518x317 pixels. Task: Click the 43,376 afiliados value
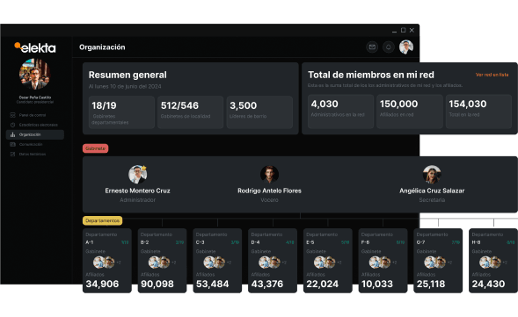(x=267, y=284)
